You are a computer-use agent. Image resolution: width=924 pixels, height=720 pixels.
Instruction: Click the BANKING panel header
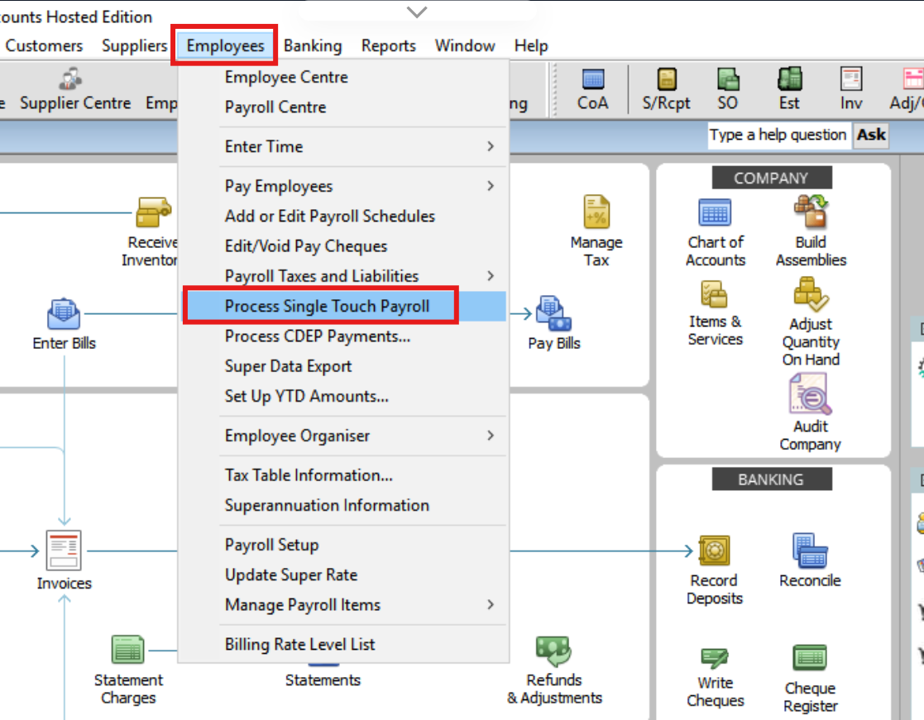[x=772, y=479]
